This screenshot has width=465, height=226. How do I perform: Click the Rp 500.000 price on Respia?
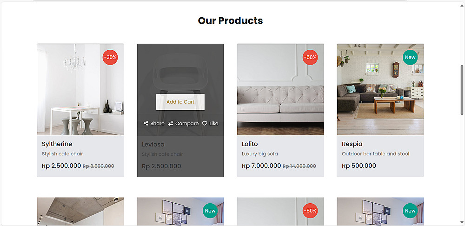359,166
